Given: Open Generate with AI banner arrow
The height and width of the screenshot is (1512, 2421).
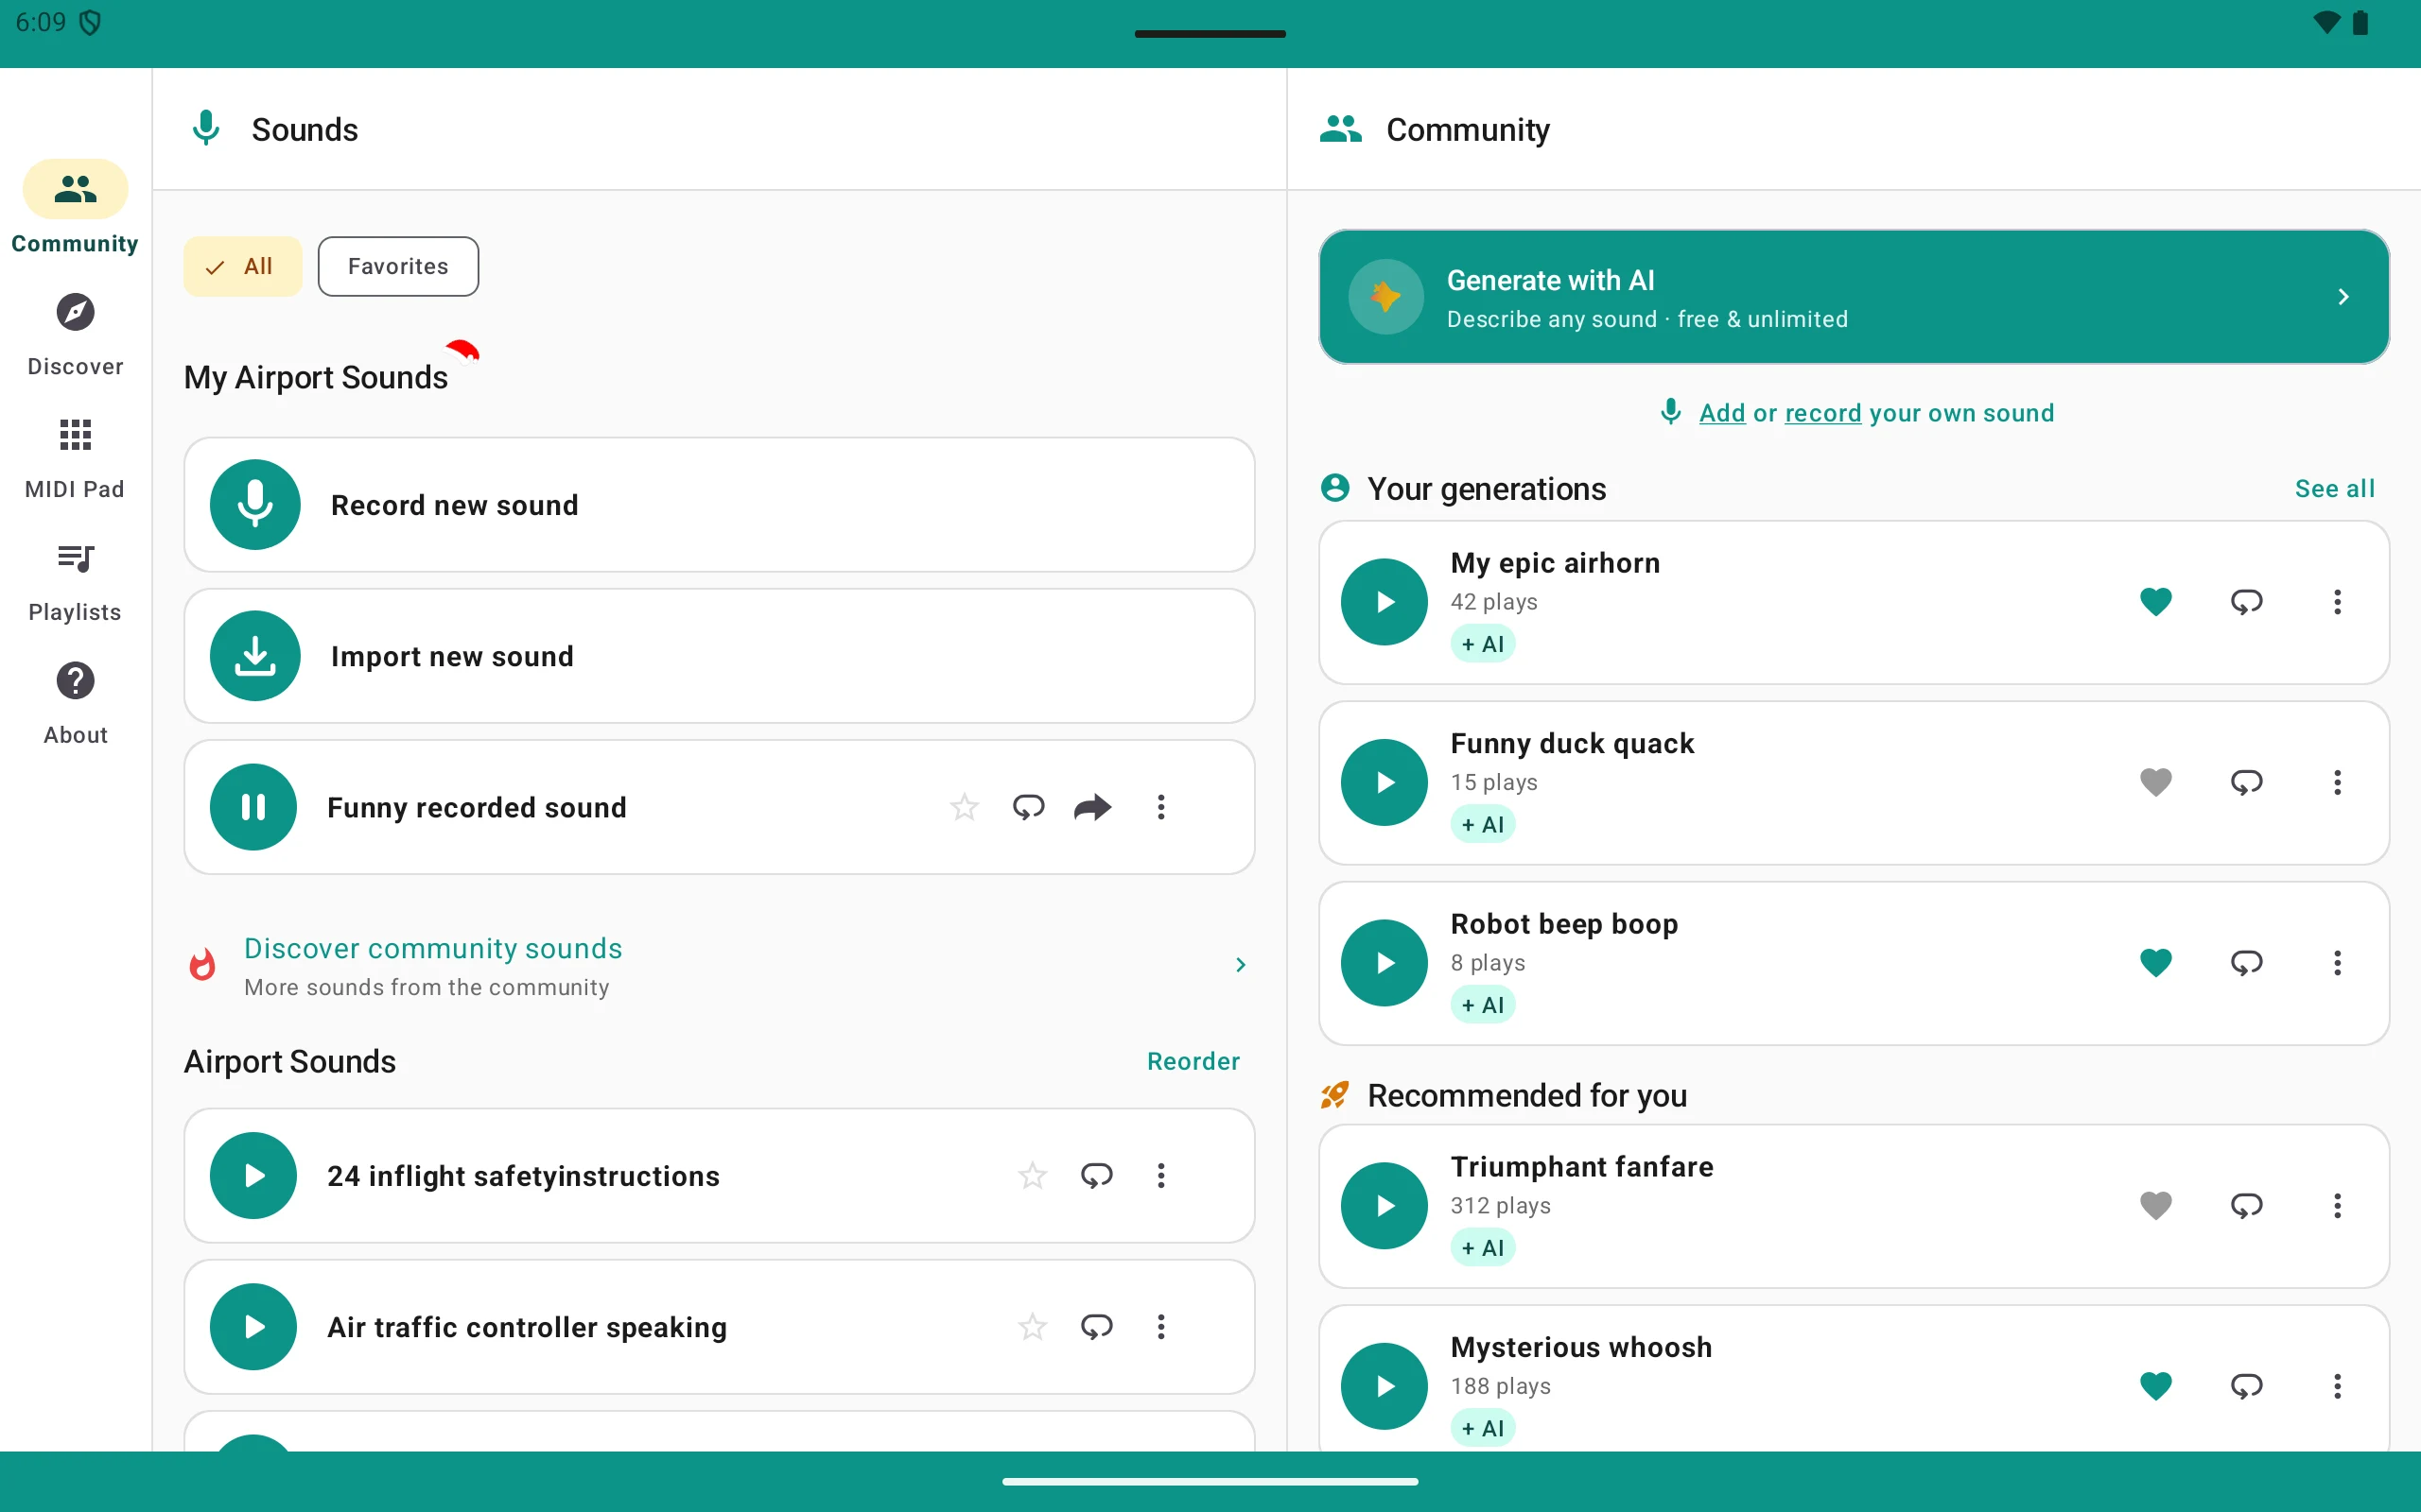Looking at the screenshot, I should click(2343, 297).
